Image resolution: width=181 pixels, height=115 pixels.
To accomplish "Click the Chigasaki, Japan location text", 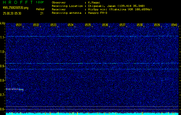I will (116, 6).
